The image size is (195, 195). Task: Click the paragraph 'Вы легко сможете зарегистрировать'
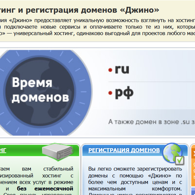click(135, 169)
